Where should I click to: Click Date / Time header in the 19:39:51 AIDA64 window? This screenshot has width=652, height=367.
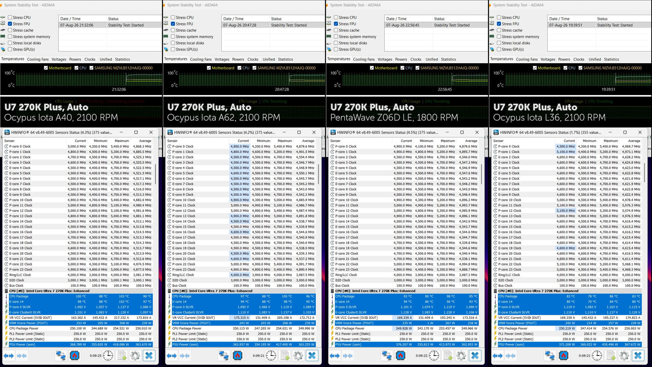coord(570,19)
